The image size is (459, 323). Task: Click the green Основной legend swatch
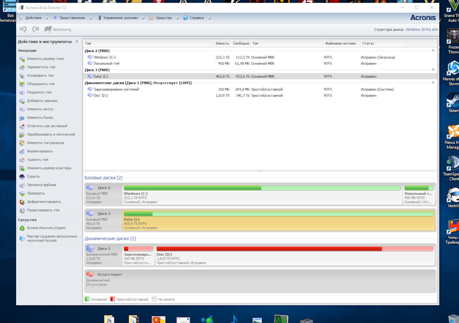(x=87, y=299)
